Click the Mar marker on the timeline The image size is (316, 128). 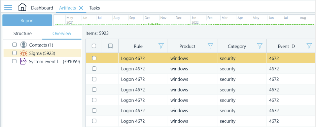pos(224,18)
